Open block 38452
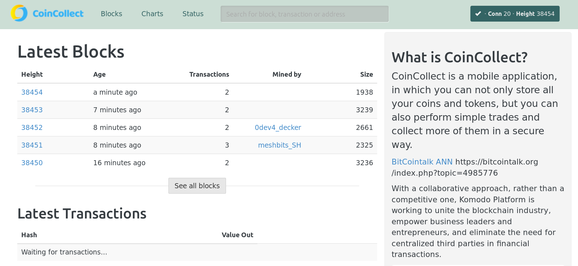Viewport: 578px width, 266px height. coord(32,127)
